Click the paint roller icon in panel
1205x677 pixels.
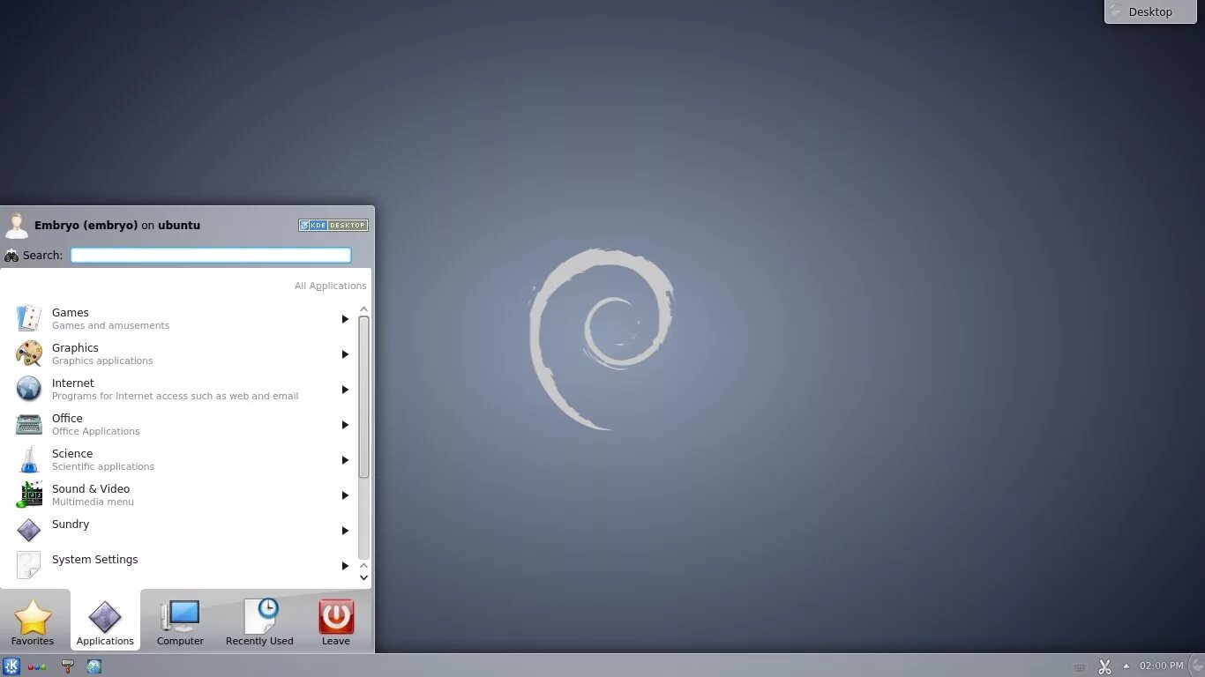point(67,666)
